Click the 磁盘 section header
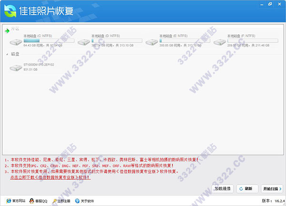Image resolution: width=286 pixels, height=206 pixels. [15, 54]
